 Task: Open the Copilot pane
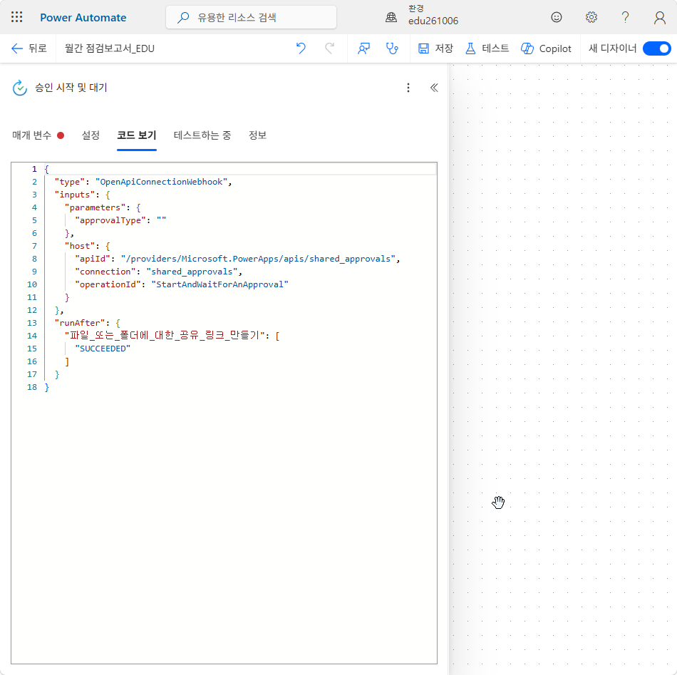click(x=546, y=48)
